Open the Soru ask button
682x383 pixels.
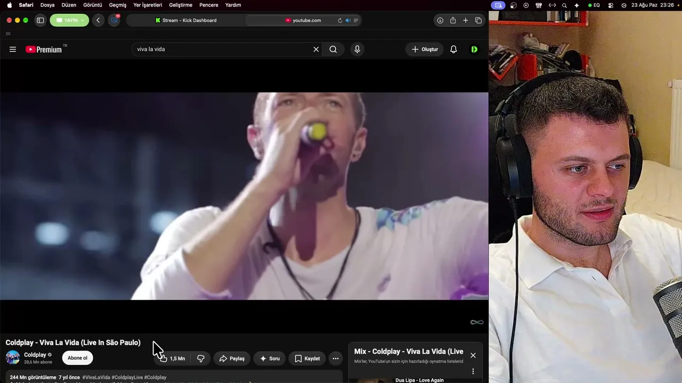[269, 359]
